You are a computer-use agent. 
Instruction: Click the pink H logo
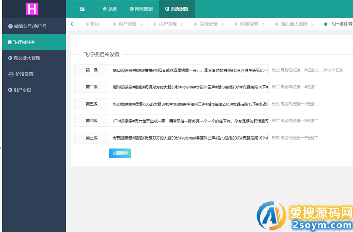tap(32, 9)
